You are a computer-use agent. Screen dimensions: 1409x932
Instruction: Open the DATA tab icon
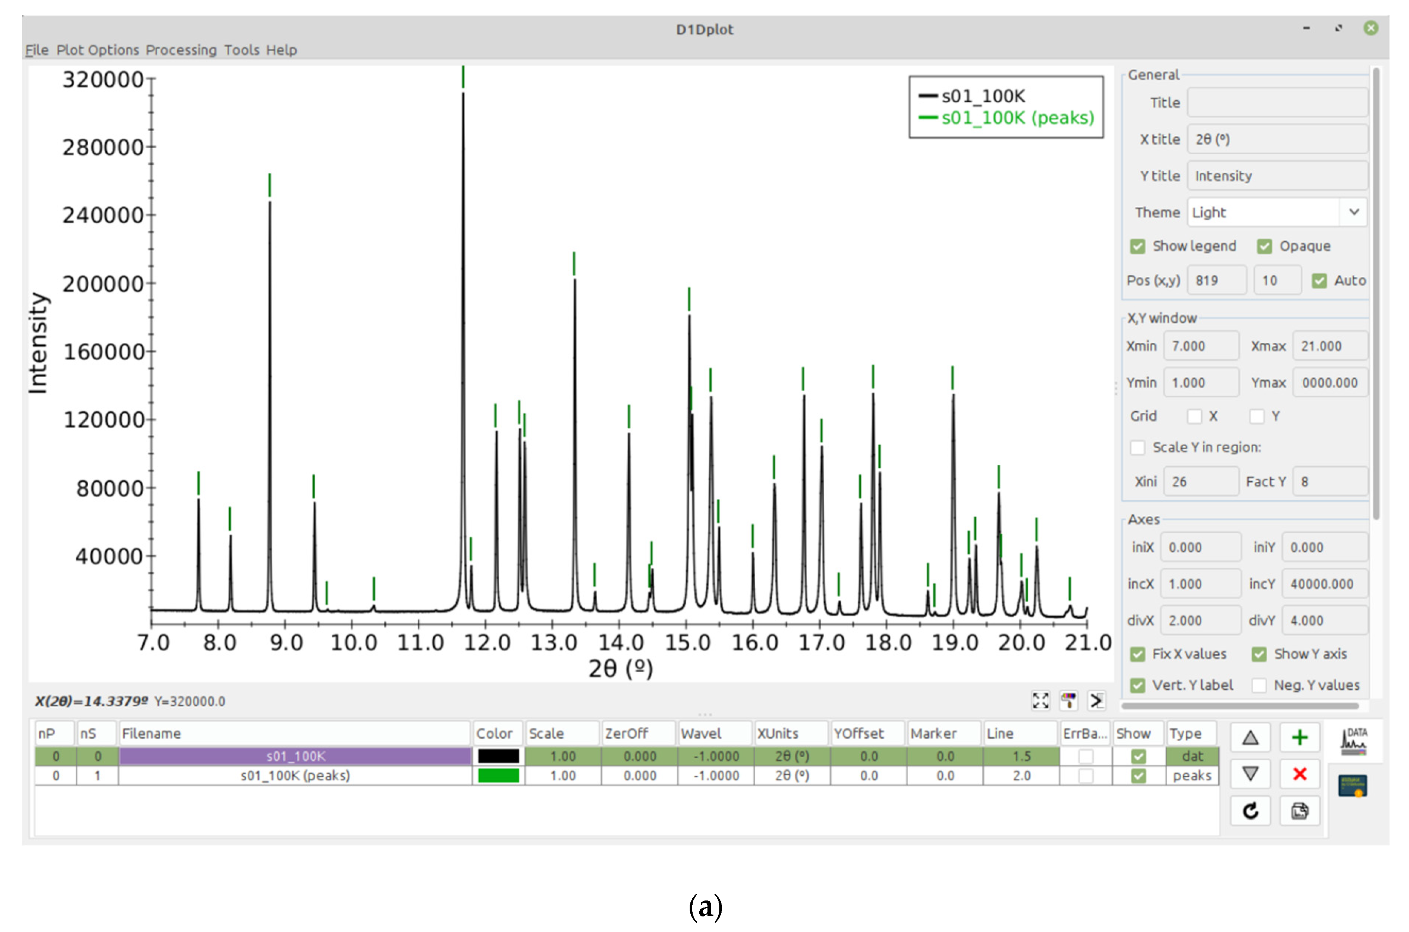click(x=1354, y=741)
